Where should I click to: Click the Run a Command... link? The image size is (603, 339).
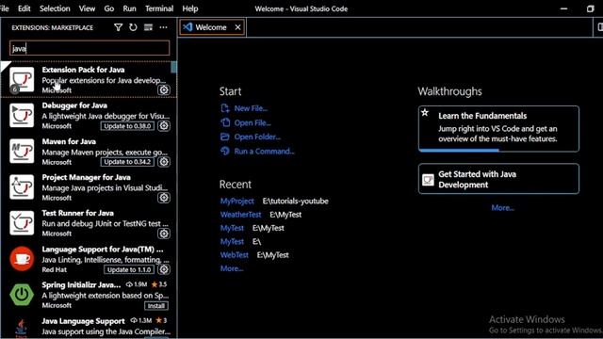point(264,151)
